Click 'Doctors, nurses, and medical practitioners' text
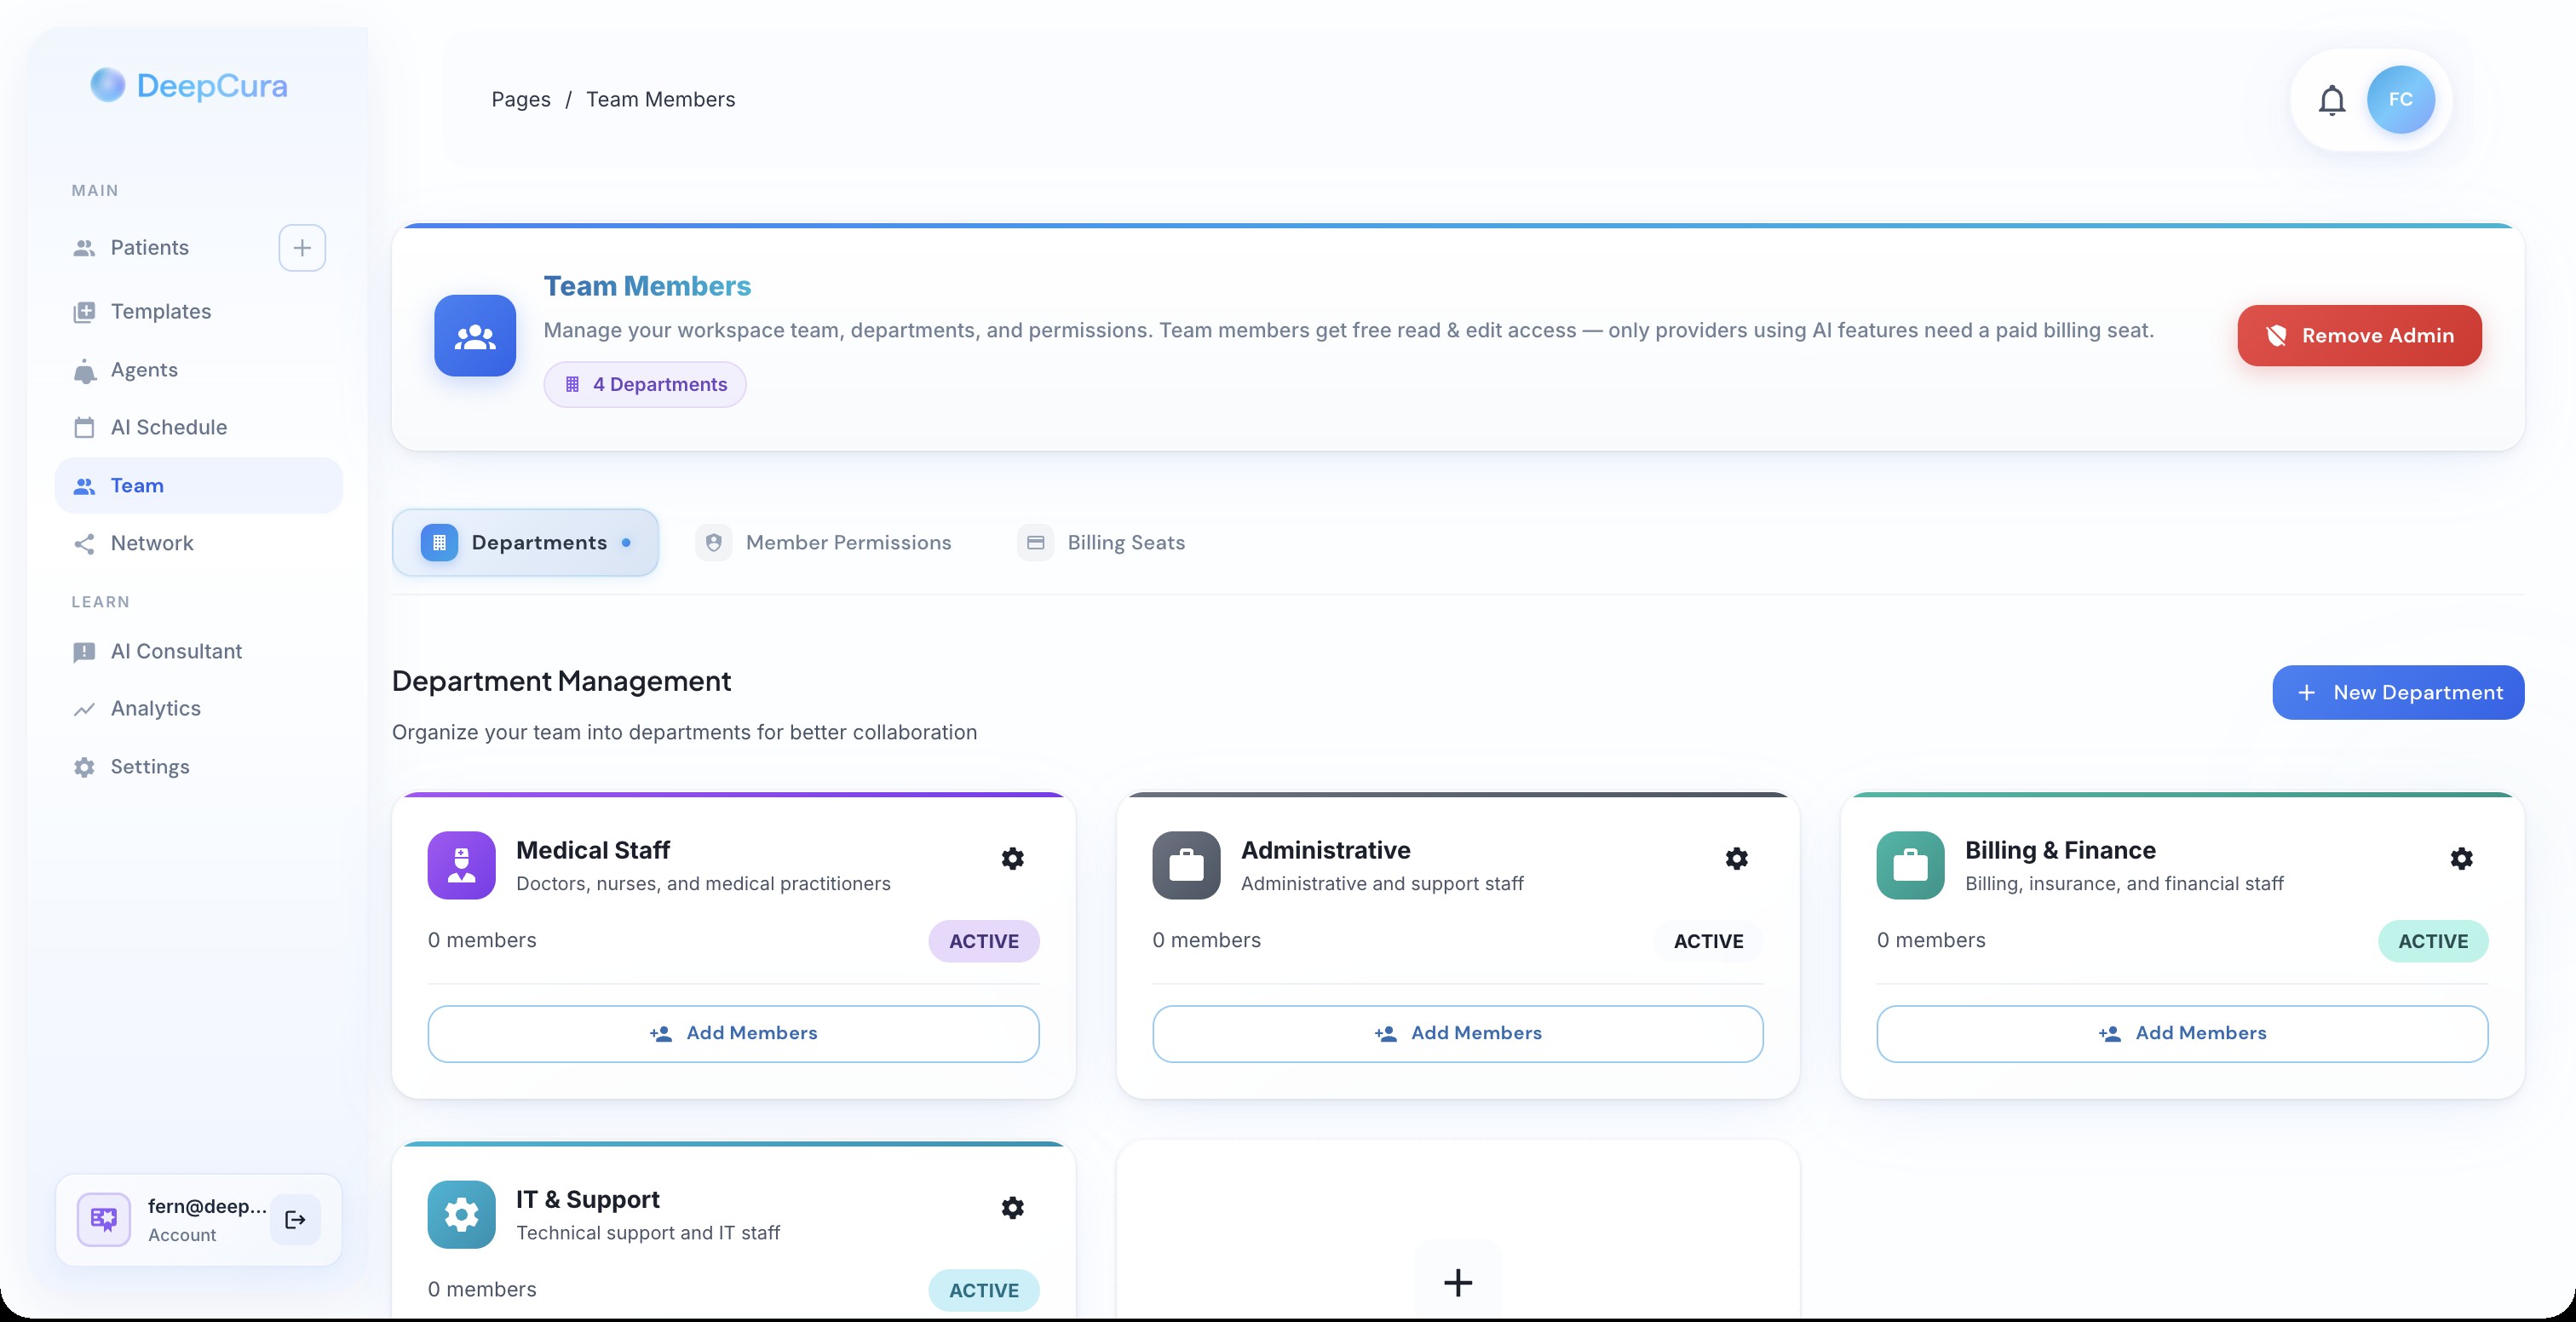This screenshot has width=2576, height=1322. coord(703,884)
